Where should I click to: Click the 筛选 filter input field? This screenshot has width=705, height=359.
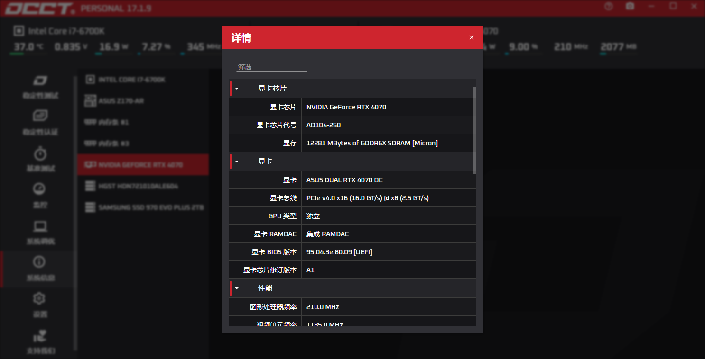coord(272,67)
